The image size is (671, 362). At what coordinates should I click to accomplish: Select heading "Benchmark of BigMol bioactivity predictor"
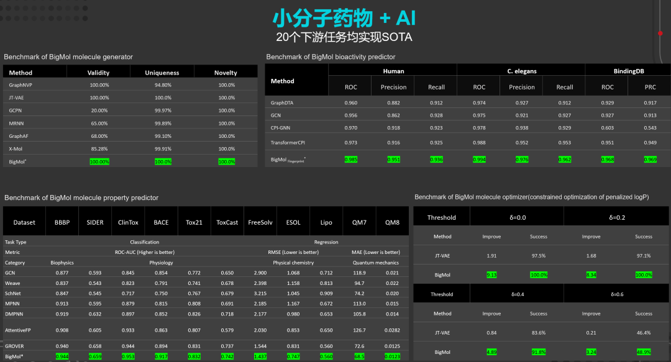coord(331,57)
